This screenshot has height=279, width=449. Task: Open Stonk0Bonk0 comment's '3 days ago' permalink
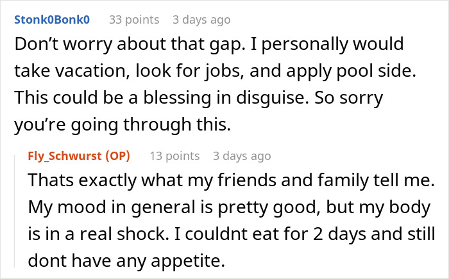[x=201, y=20]
